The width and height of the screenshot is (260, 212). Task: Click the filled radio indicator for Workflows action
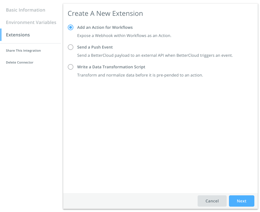(x=71, y=27)
